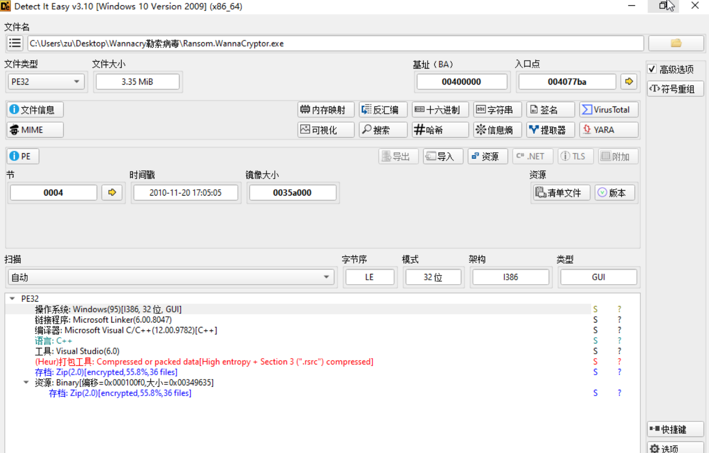Open the MIME viewer
This screenshot has width=709, height=453.
pyautogui.click(x=35, y=130)
